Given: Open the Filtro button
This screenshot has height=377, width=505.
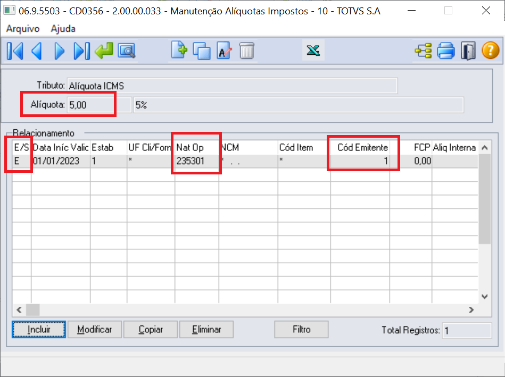Looking at the screenshot, I should point(301,329).
